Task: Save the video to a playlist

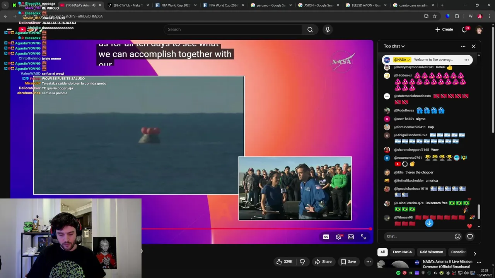Action: coord(348,261)
